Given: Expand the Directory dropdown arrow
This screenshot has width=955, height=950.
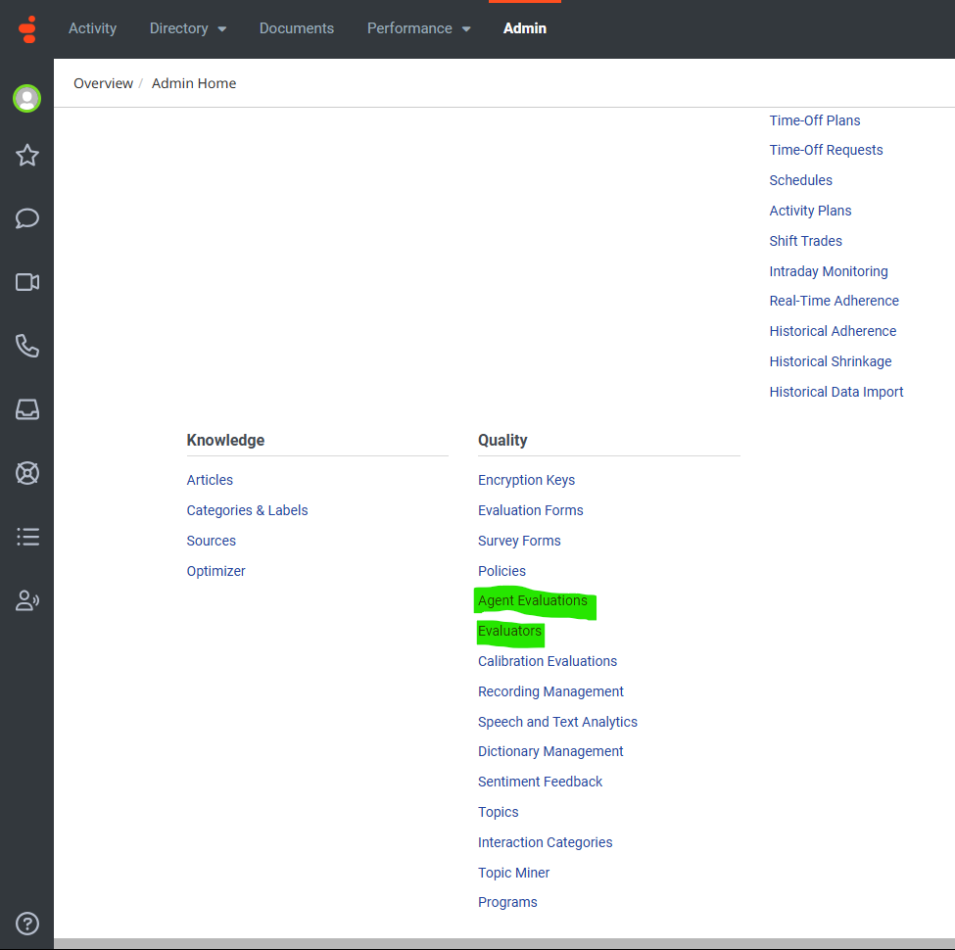Looking at the screenshot, I should [x=222, y=29].
